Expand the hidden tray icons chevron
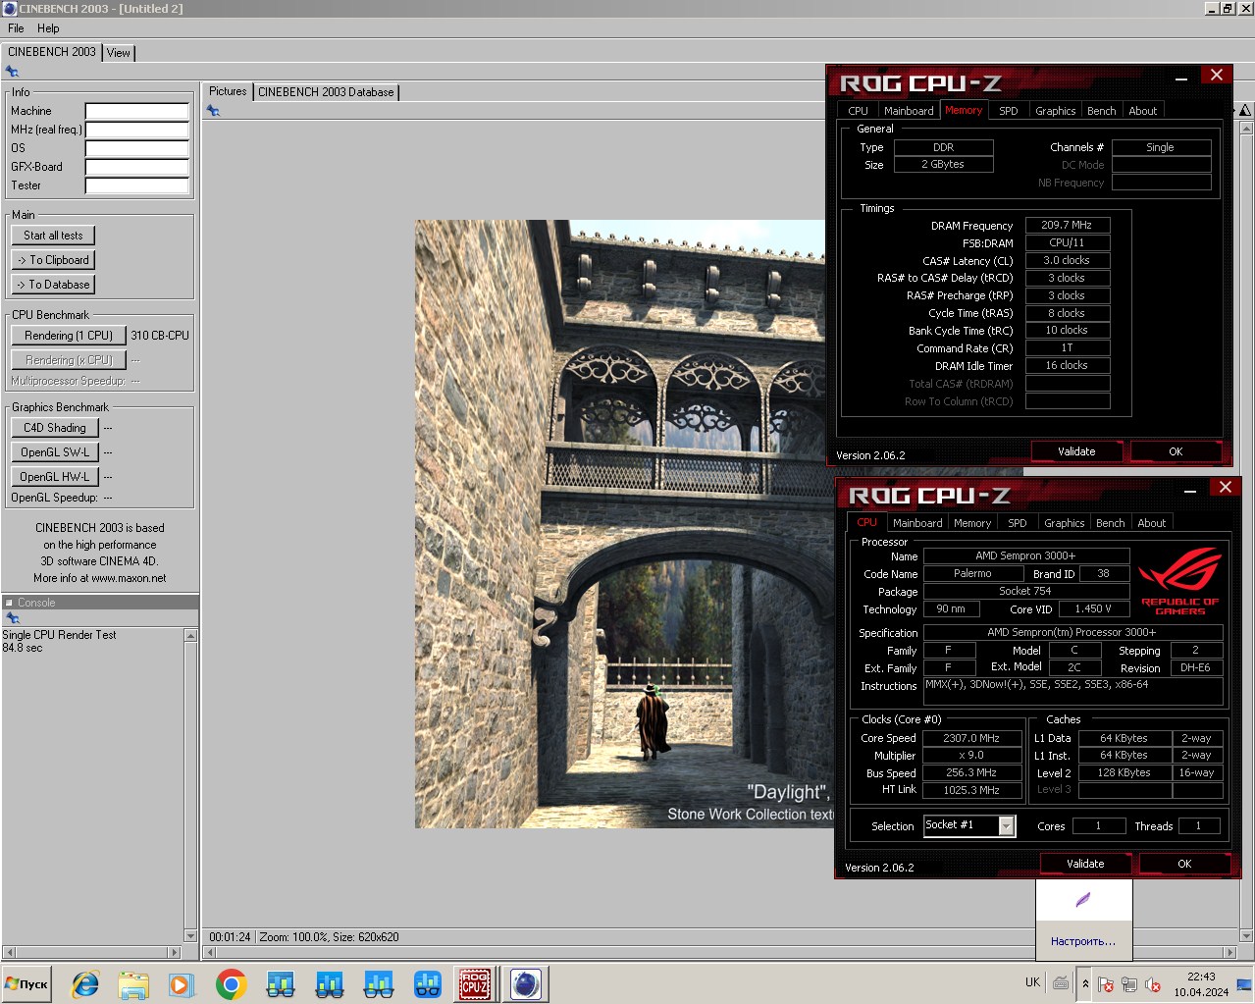The width and height of the screenshot is (1255, 1004). pyautogui.click(x=1085, y=982)
